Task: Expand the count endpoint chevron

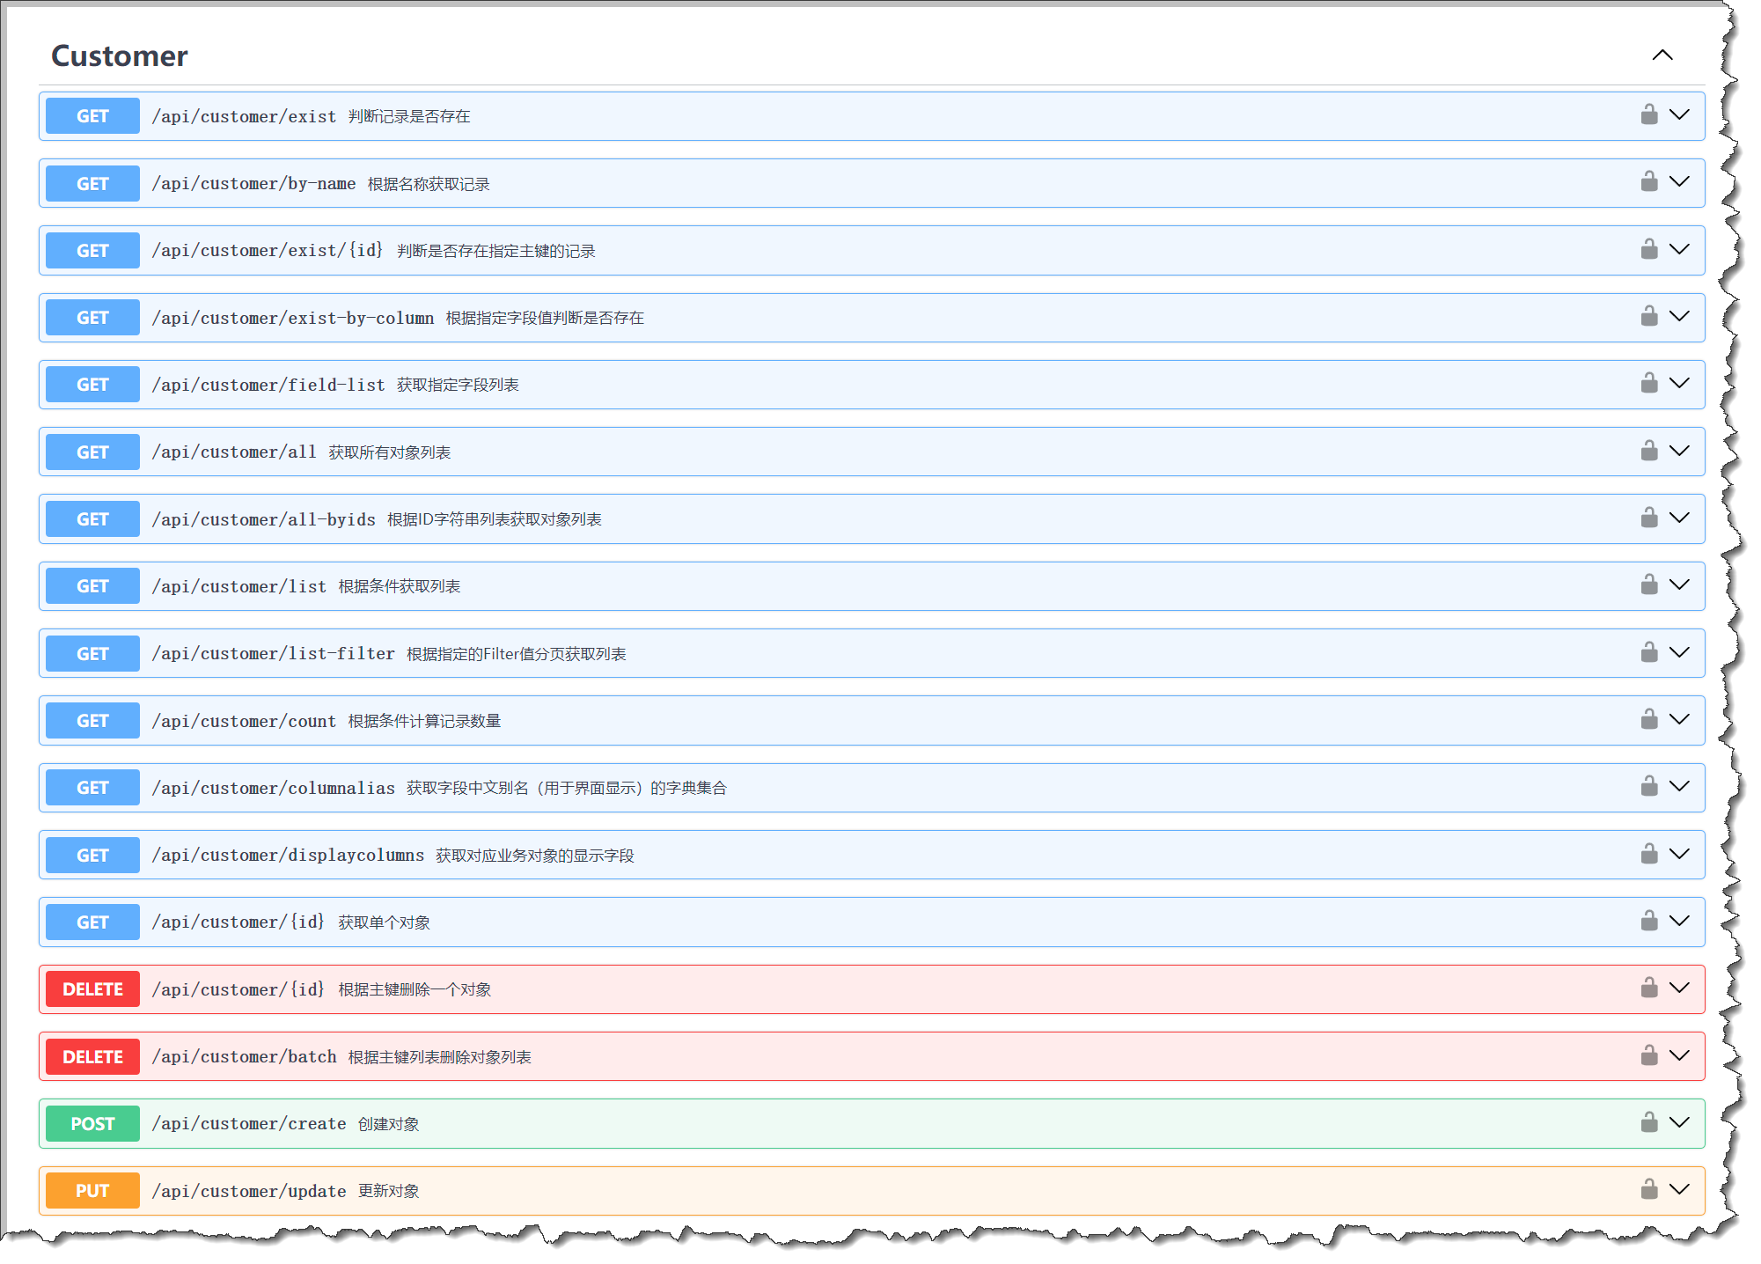Action: [1679, 719]
